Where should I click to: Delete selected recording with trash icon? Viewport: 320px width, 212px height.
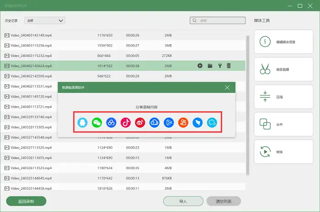[x=229, y=66]
